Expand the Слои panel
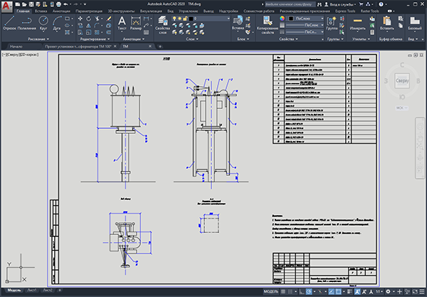 (191, 39)
